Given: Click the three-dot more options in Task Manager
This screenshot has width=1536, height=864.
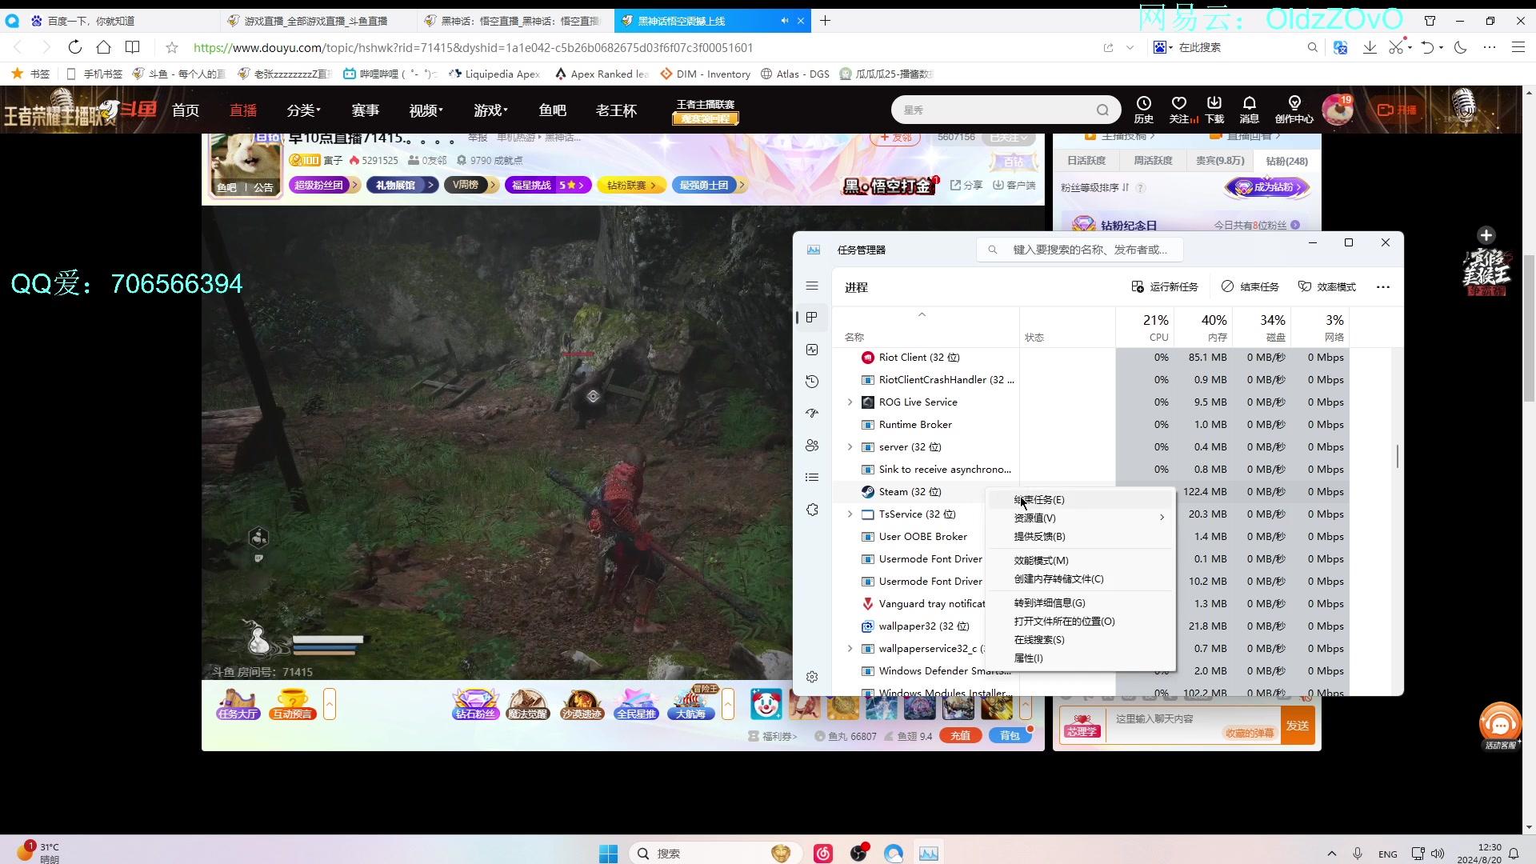Looking at the screenshot, I should coord(1383,287).
